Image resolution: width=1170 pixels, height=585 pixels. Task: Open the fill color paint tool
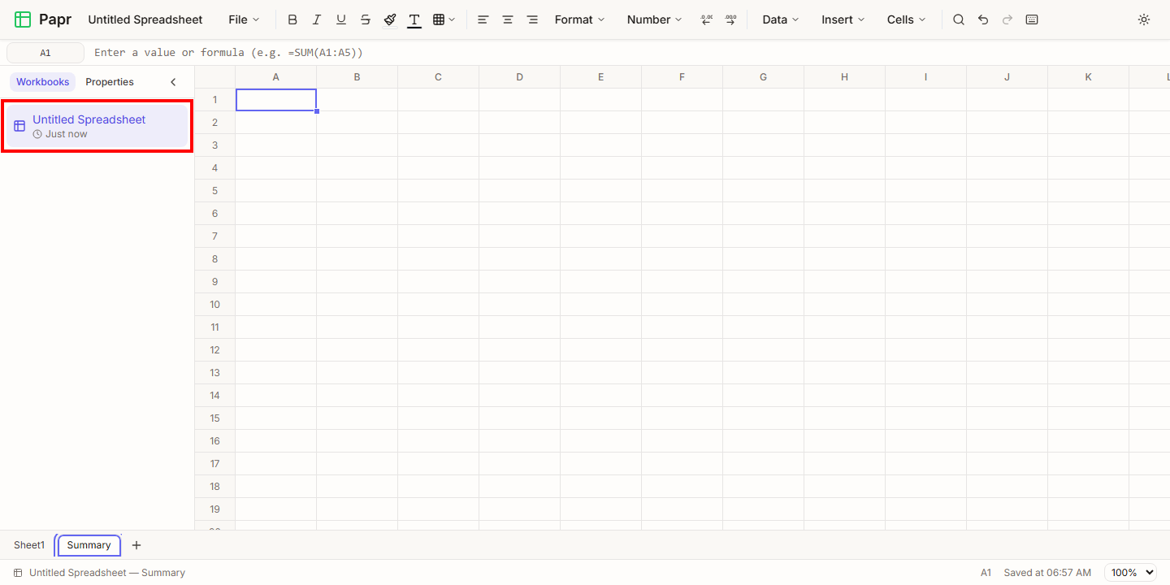click(x=390, y=19)
